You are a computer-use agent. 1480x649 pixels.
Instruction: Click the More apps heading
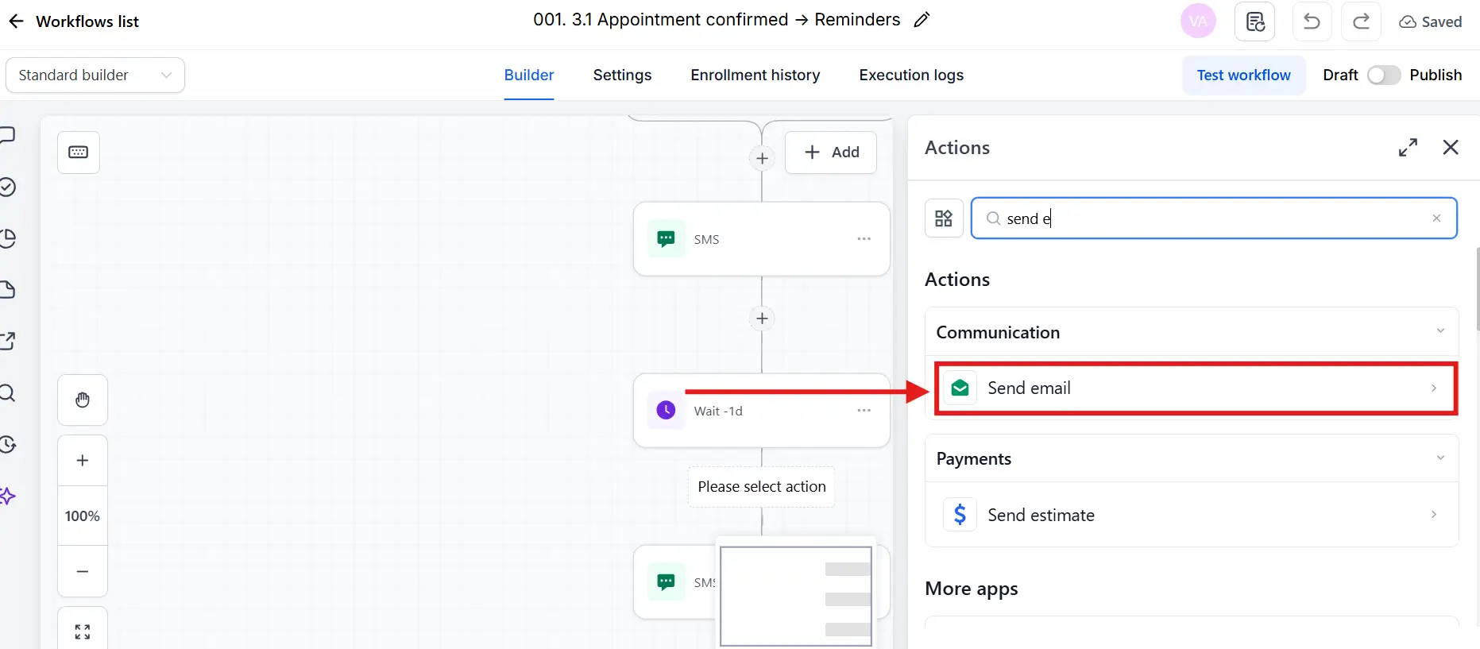click(971, 589)
